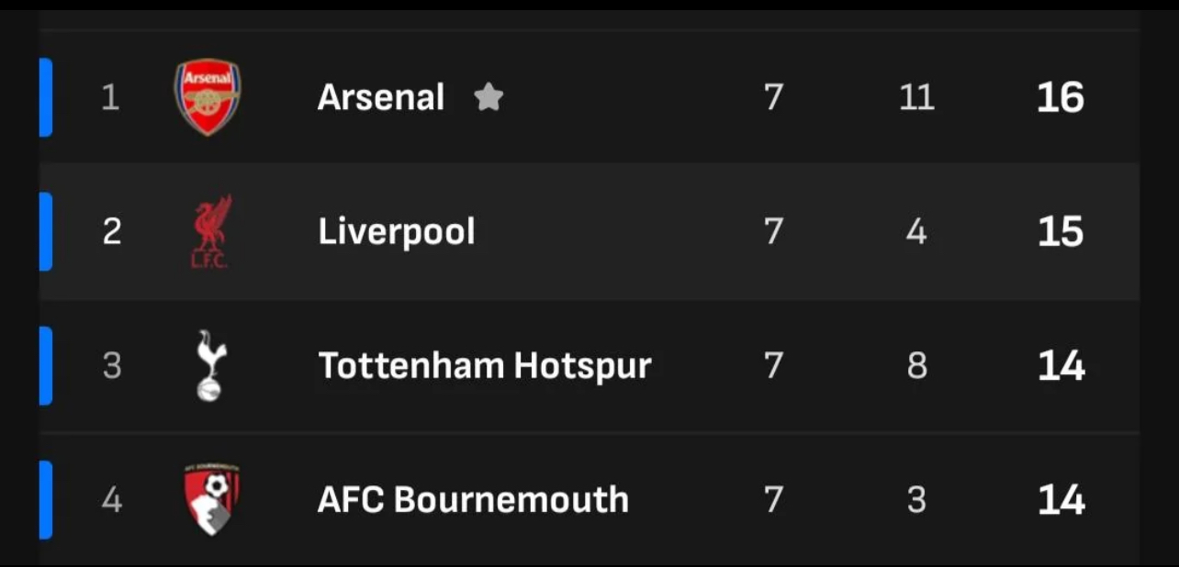Click the blue position marker in Bournemouth row

coord(46,500)
